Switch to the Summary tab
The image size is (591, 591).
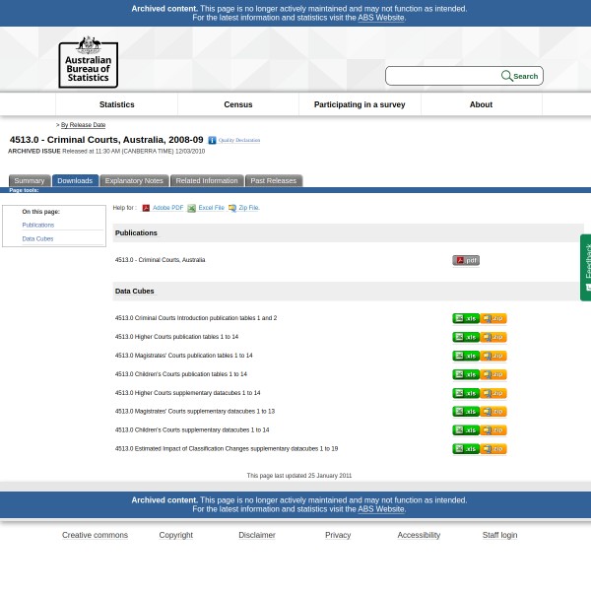point(29,181)
